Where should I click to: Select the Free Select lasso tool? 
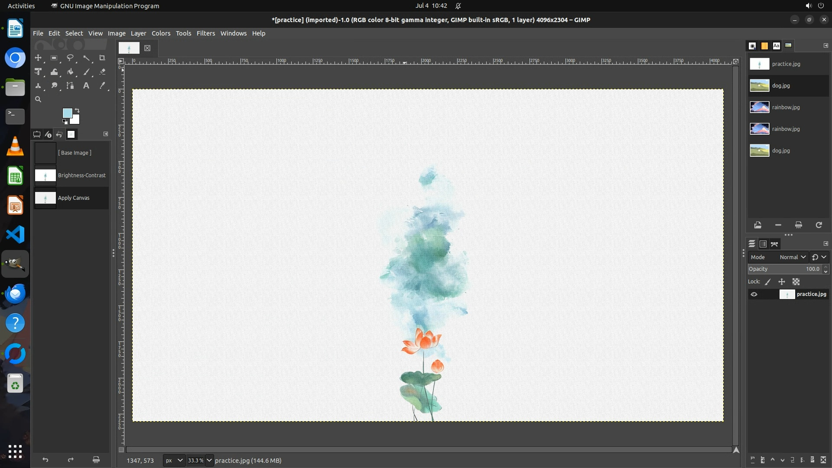click(x=70, y=58)
